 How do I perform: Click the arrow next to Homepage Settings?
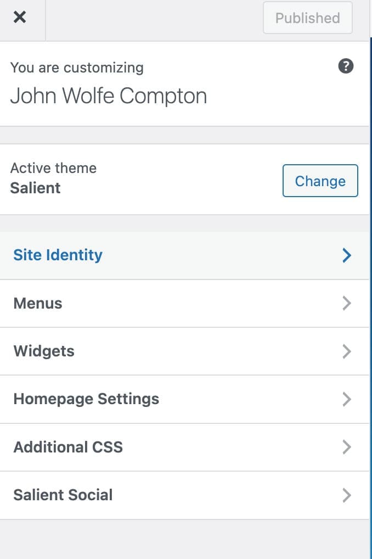point(346,399)
